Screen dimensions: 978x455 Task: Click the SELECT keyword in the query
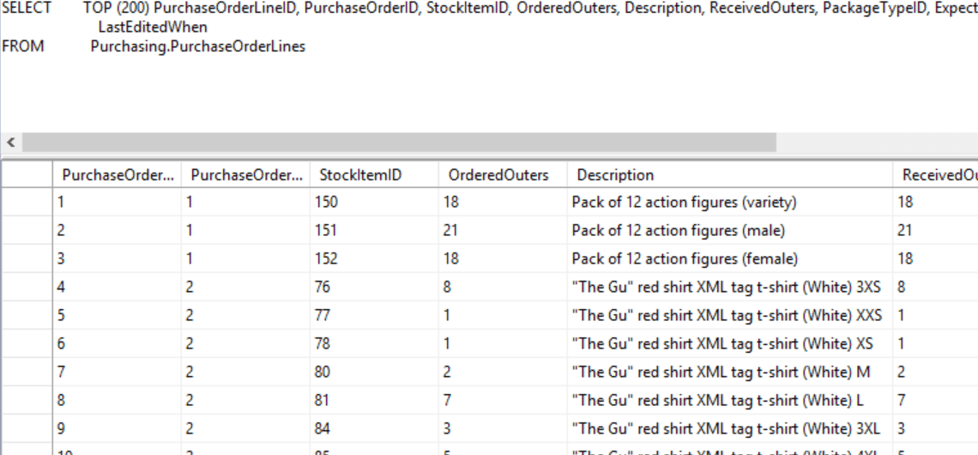click(27, 9)
